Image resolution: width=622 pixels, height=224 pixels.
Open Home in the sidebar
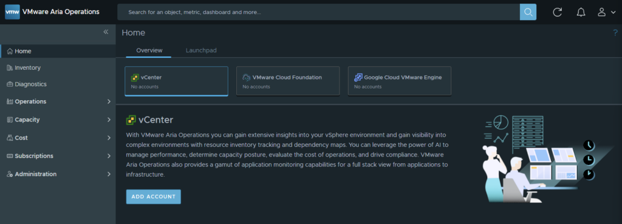coord(58,51)
